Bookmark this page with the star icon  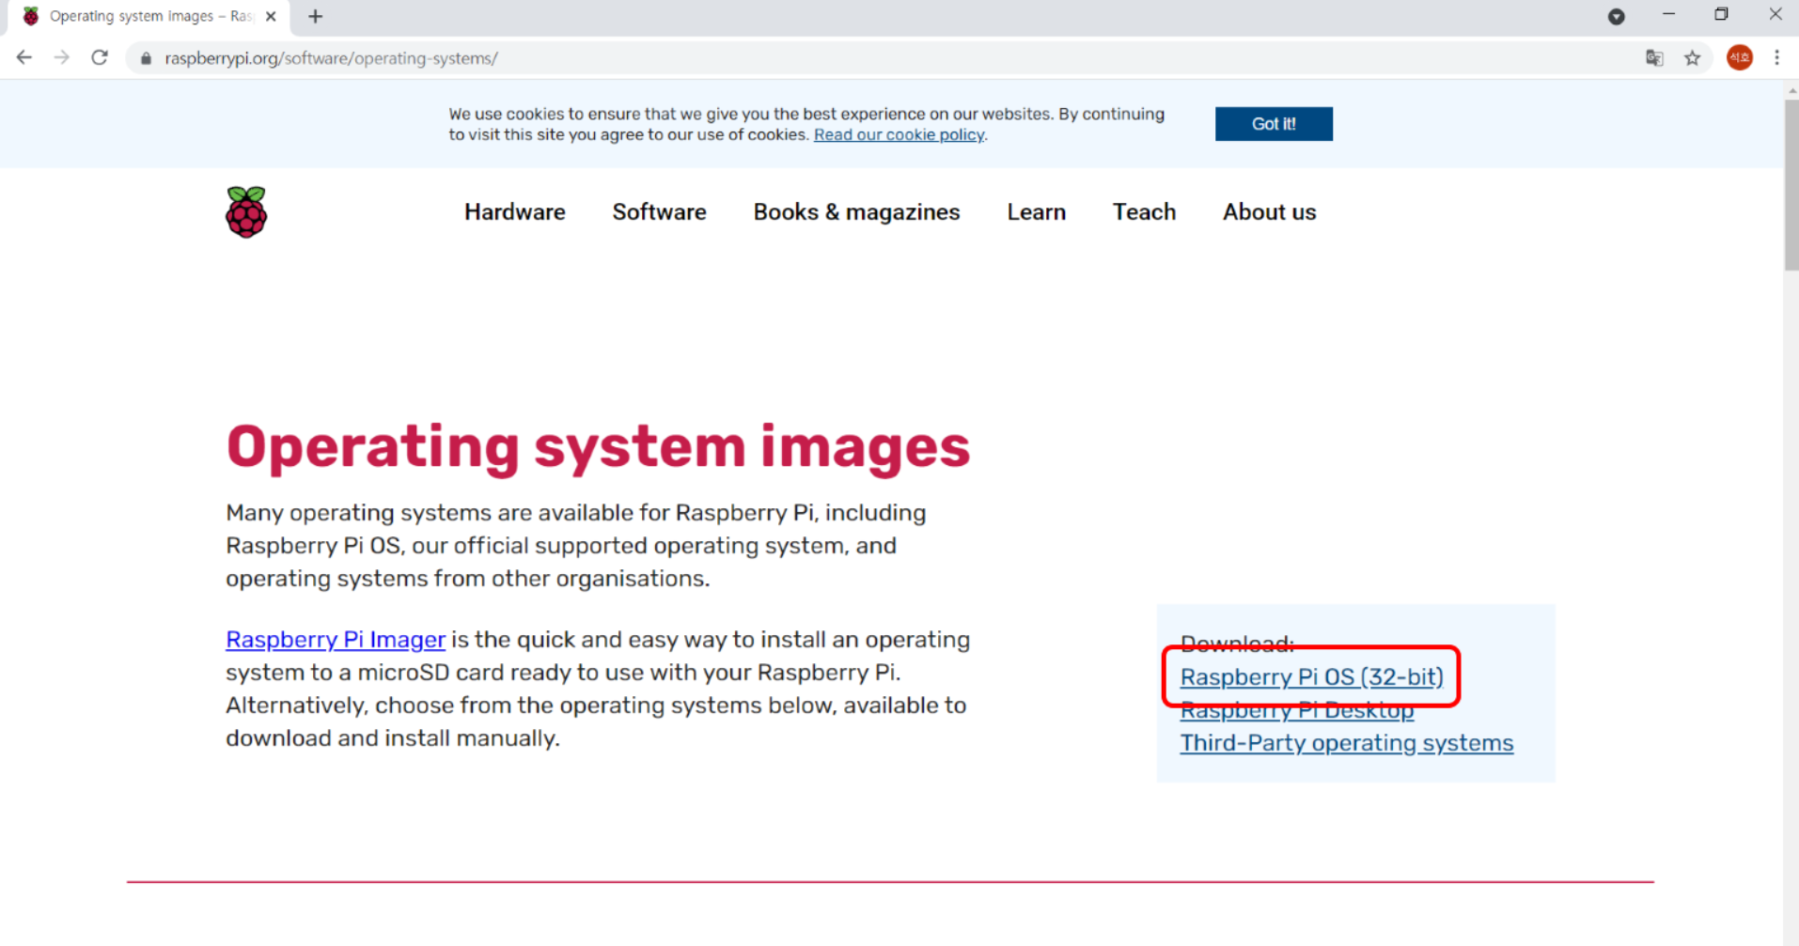(1693, 58)
